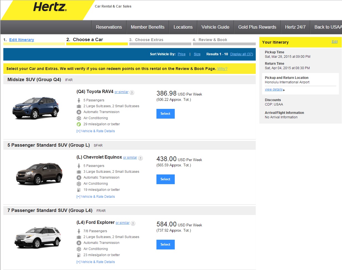342x270 pixels.
Task: Click the '438.00 USD Per Week' price
Action: (179, 159)
